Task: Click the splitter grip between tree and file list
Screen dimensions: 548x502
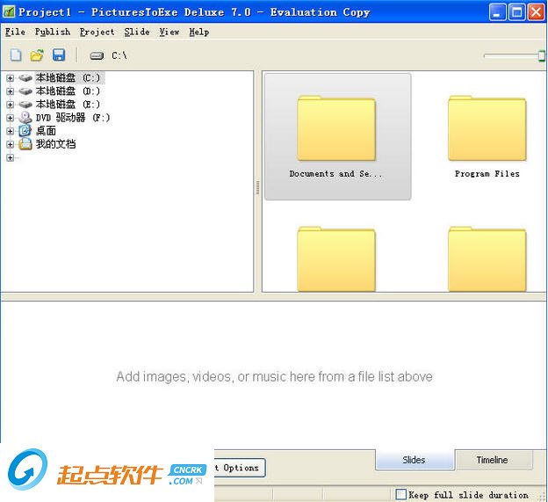Action: (258, 188)
